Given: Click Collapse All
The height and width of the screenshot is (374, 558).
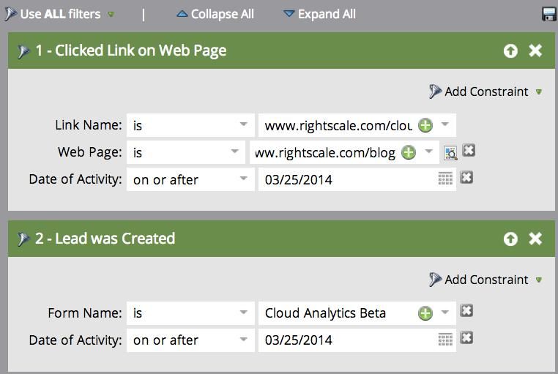Looking at the screenshot, I should coord(215,14).
